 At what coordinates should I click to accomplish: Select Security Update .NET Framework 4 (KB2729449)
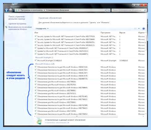click(x=66, y=39)
